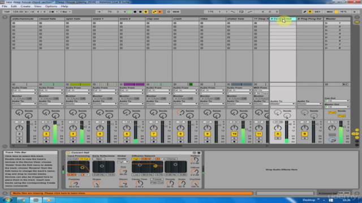Viewport: 362px width, 203px height.
Task: Open Audio To dropdown on sidechainmute track
Action: pos(24,104)
